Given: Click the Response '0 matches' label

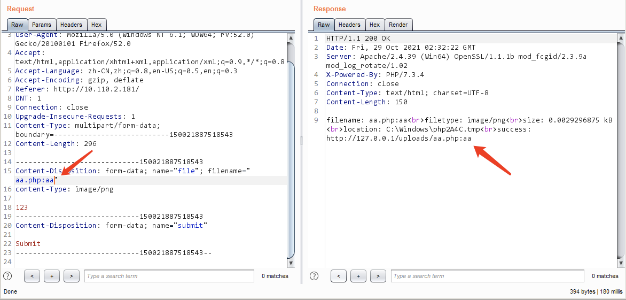Looking at the screenshot, I should point(605,276).
